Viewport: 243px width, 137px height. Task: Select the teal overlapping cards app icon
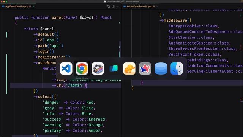(x=114, y=68)
